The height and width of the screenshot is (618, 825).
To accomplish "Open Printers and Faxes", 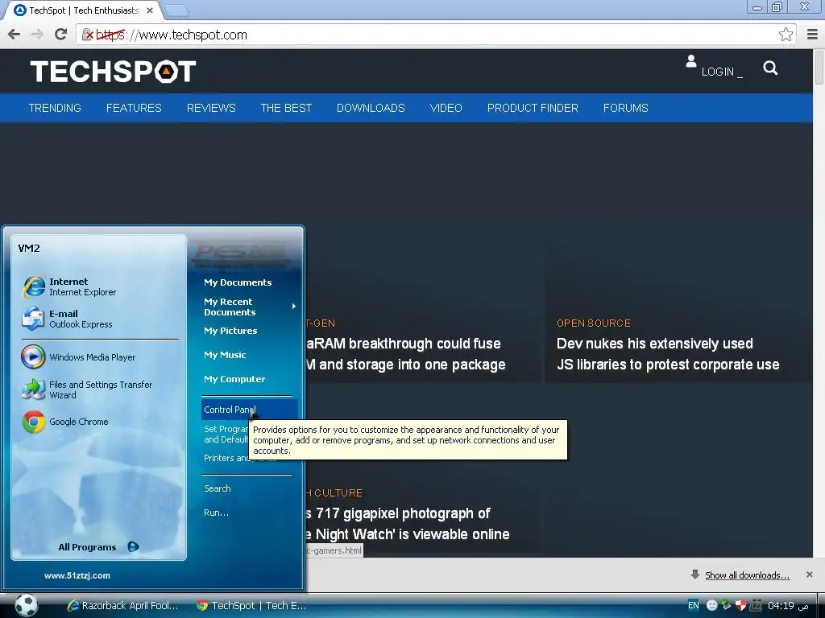I will 226,458.
